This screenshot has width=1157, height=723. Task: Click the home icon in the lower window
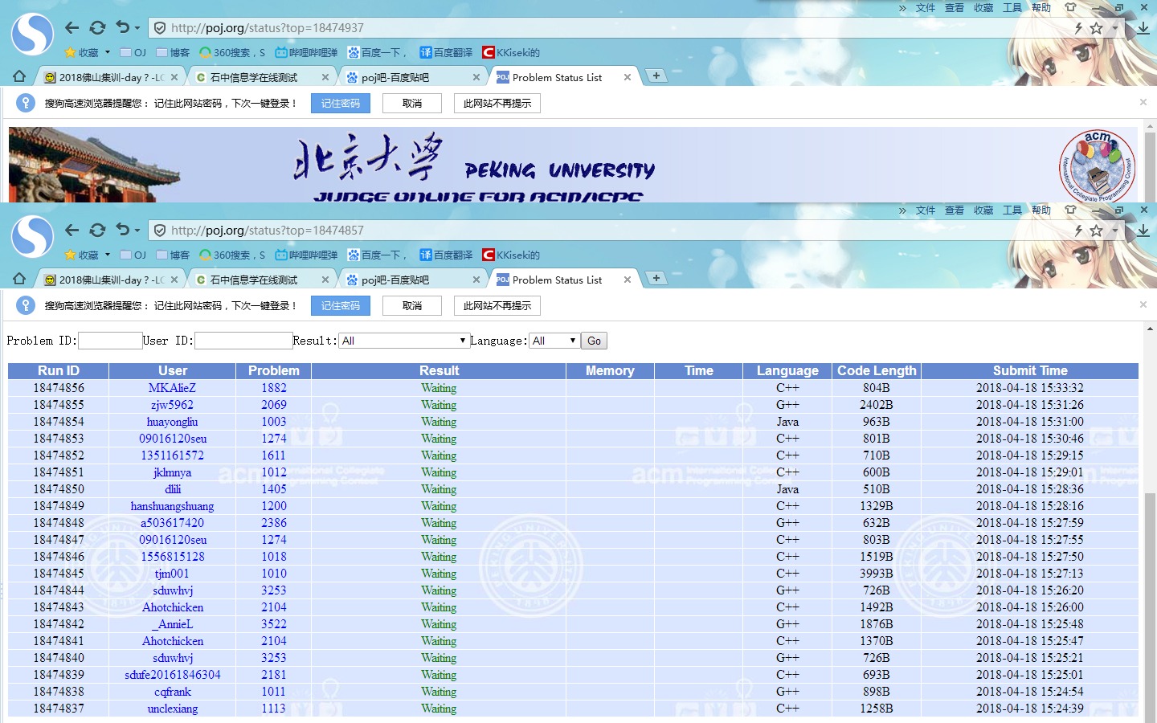coord(19,279)
